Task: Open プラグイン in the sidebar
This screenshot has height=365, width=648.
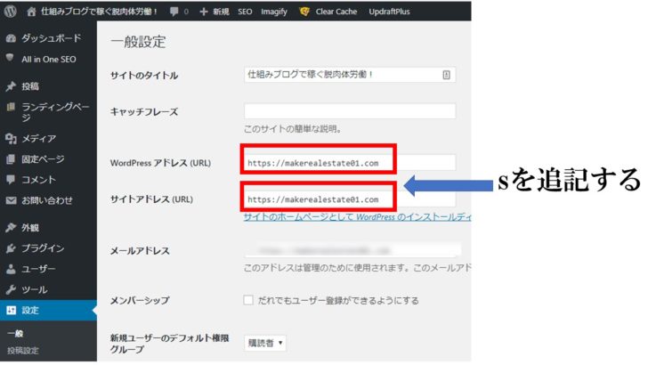Action: click(43, 248)
